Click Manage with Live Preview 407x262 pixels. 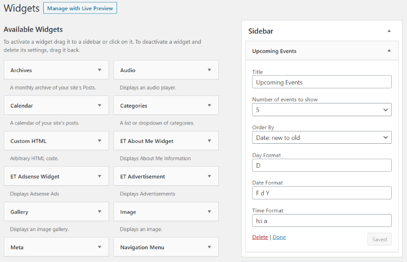tap(80, 8)
